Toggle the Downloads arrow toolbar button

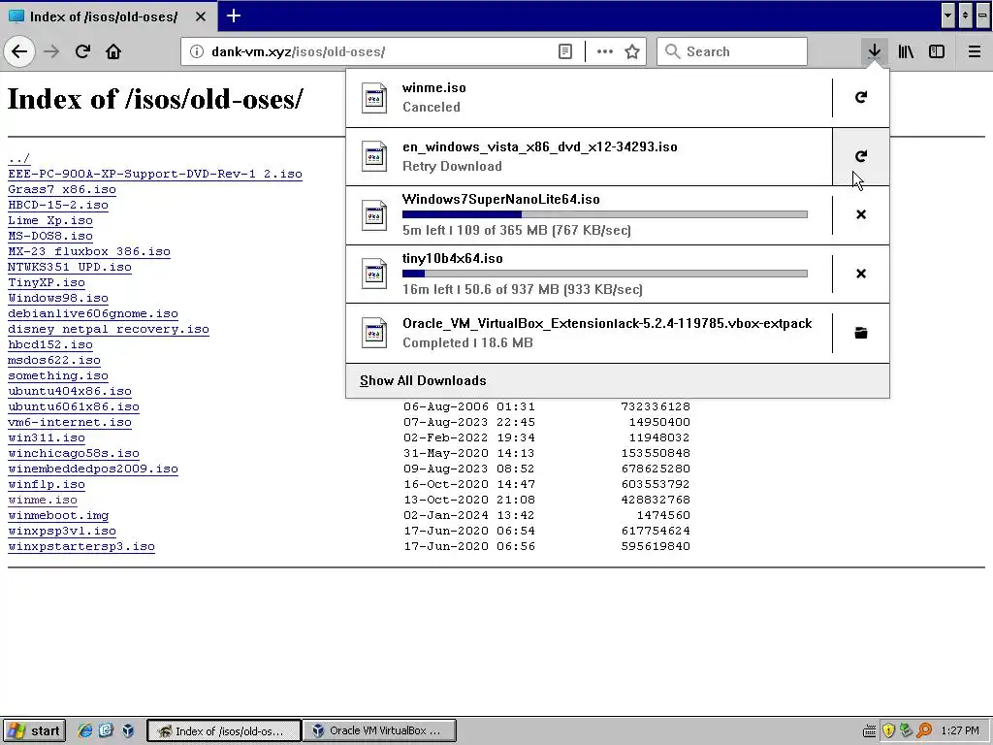point(875,51)
